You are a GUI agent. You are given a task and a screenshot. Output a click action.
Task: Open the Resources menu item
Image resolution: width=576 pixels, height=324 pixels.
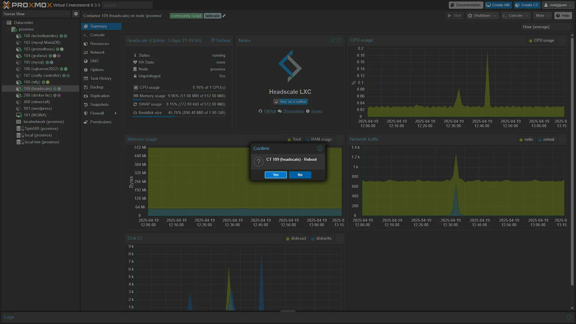click(x=101, y=44)
